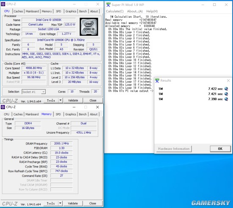
Task: Click Validate in top CPU-Z window
Action: pos(73,100)
